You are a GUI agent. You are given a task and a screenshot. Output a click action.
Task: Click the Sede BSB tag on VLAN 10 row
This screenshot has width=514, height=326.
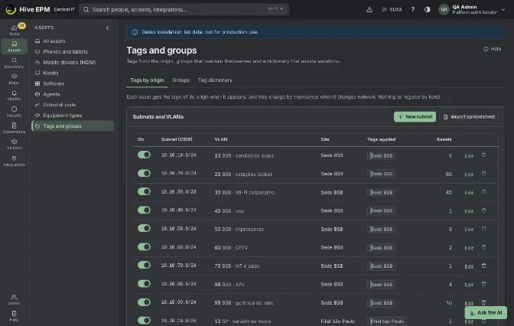pos(381,156)
